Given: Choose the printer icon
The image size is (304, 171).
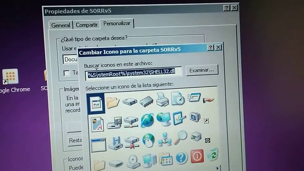Looking at the screenshot, I should 162,100.
